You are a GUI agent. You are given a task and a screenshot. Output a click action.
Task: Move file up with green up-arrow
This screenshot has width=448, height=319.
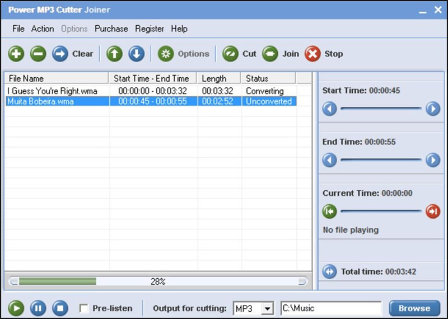coord(114,53)
